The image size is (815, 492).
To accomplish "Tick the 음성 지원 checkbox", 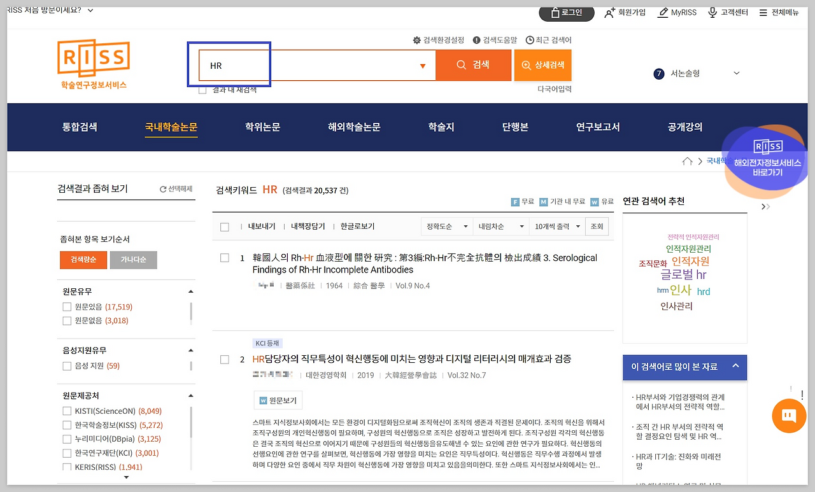I will click(x=67, y=366).
